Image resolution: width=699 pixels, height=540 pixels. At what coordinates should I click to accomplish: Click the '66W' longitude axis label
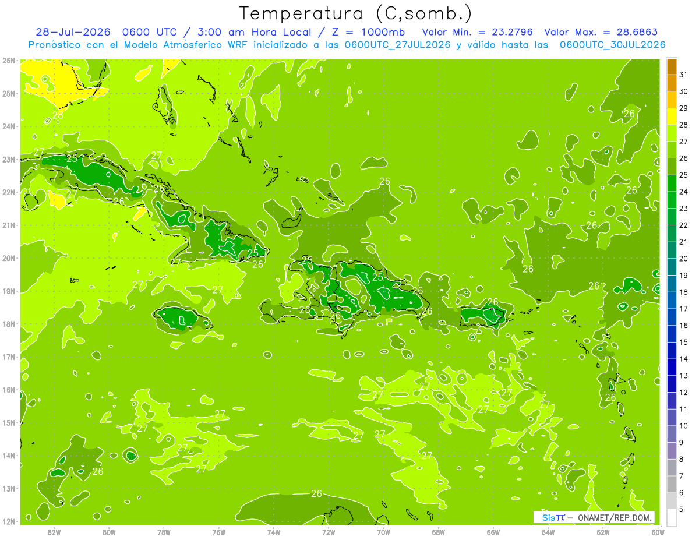tap(493, 531)
